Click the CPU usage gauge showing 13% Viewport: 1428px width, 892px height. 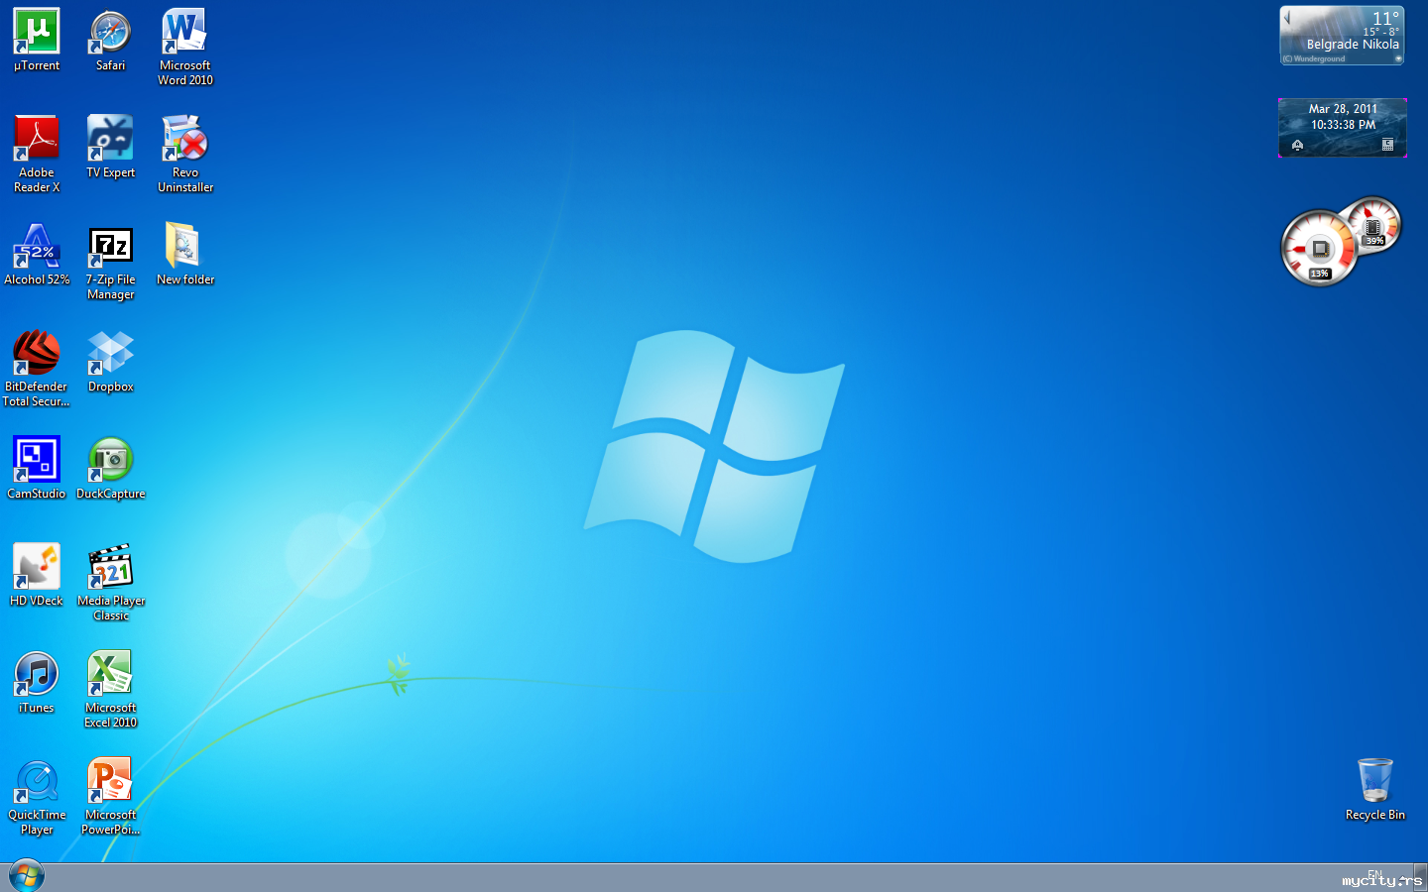(x=1318, y=249)
